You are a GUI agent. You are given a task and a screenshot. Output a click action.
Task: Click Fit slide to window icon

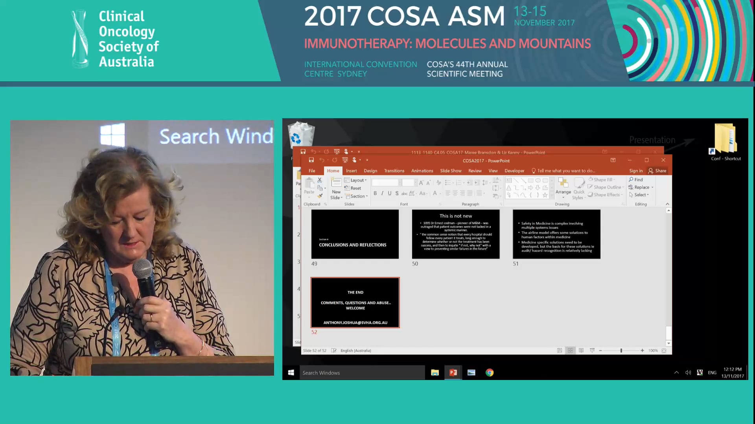[664, 351]
